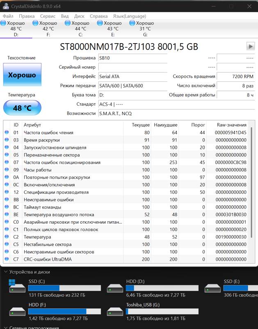
Task: Collapse the Устройства и диски section
Action: [x=6, y=272]
